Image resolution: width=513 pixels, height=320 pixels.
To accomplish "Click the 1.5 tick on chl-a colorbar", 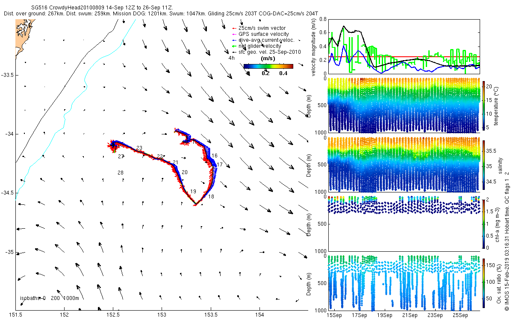I will [x=490, y=211].
